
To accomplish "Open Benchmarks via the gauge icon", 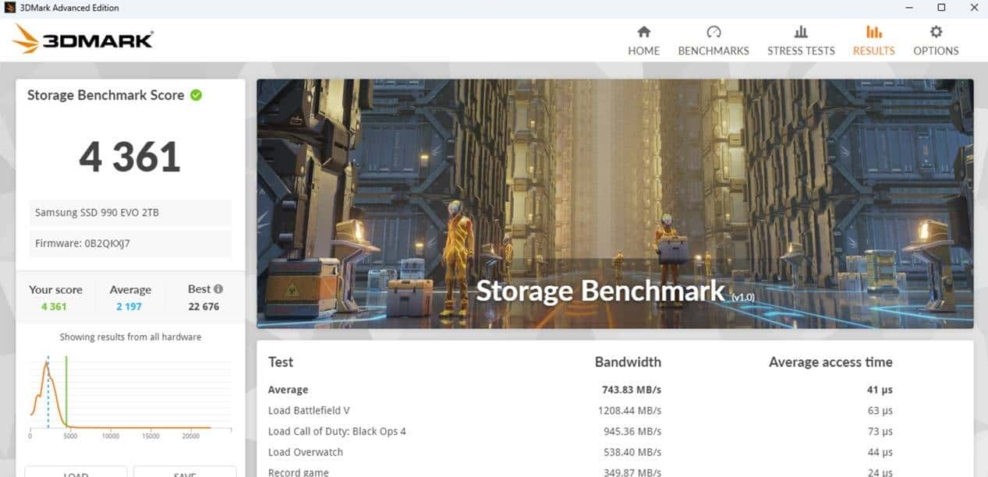I will 713,32.
